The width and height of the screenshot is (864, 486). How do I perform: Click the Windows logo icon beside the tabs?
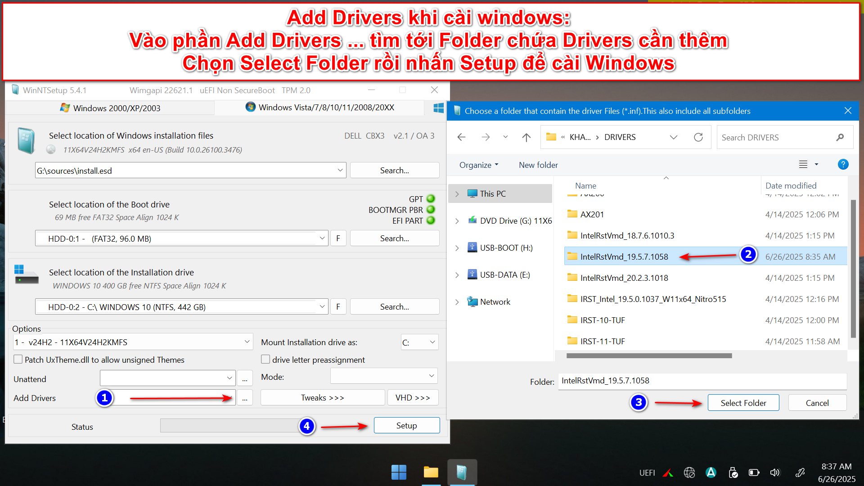[x=438, y=108]
